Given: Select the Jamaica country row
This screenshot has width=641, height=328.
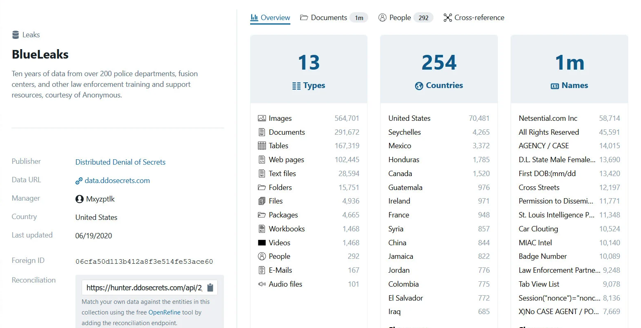Looking at the screenshot, I should (x=439, y=256).
